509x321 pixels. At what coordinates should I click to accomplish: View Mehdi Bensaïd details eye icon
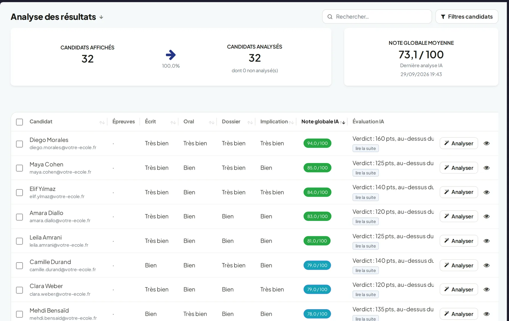point(486,314)
